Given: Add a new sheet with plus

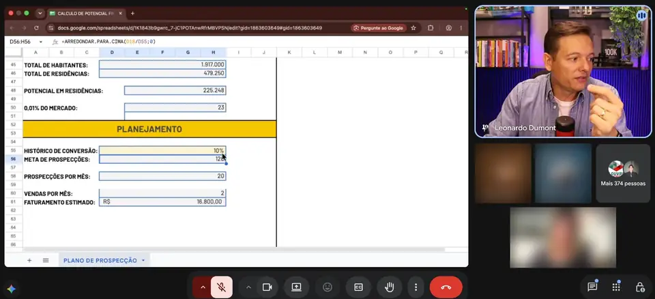Looking at the screenshot, I should click(x=29, y=260).
